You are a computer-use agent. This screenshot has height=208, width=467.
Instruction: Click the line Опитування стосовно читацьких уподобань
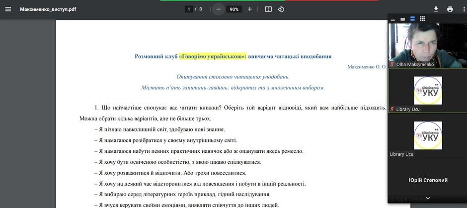click(x=233, y=77)
